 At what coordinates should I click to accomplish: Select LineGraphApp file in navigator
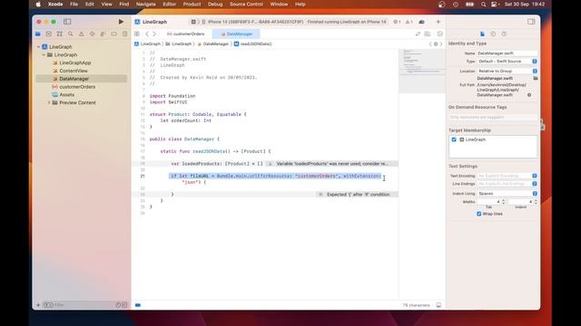click(74, 62)
